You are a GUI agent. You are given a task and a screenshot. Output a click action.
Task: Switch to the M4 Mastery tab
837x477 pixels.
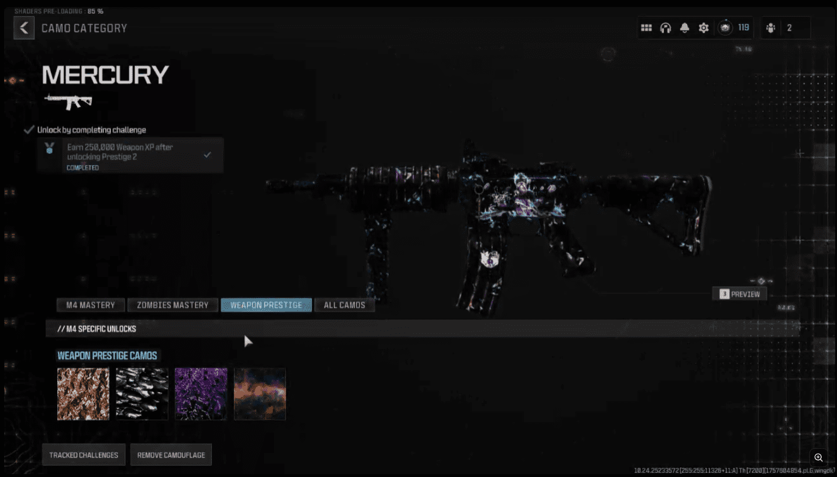point(91,305)
